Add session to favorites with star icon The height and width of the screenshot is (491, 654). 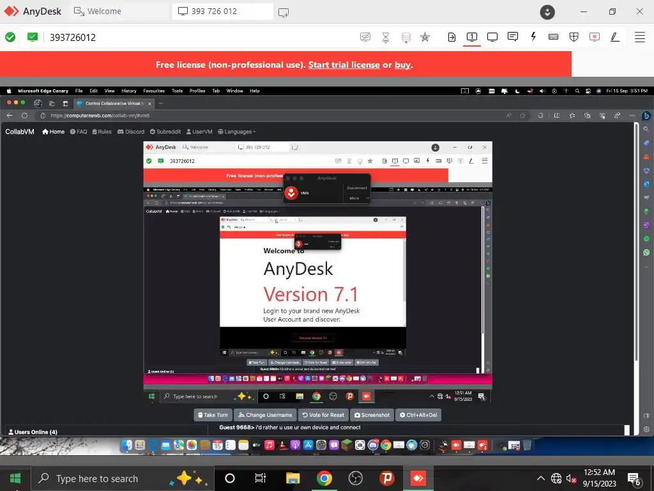tap(425, 37)
